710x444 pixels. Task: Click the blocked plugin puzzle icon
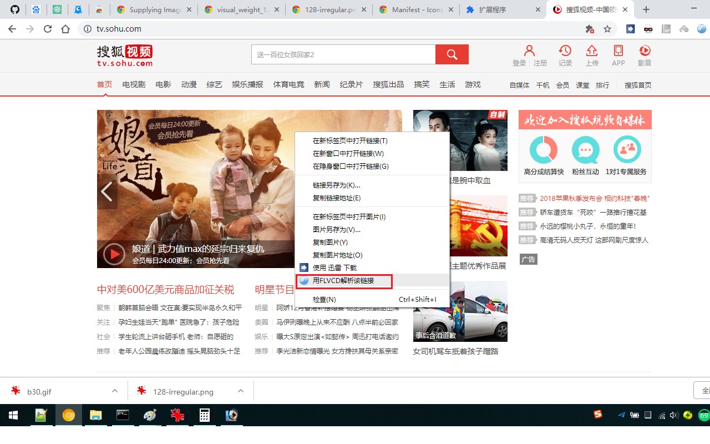coord(589,29)
